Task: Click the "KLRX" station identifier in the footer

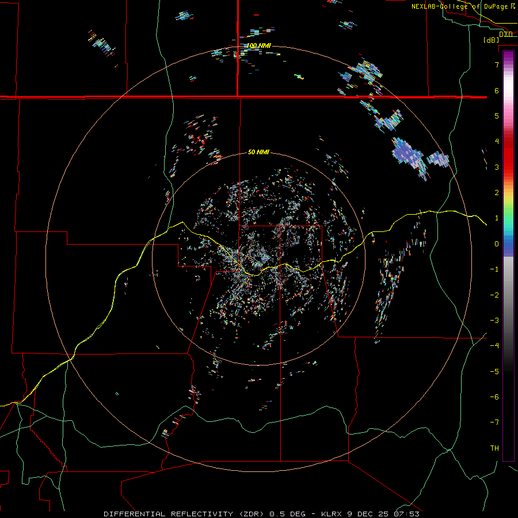Action: pos(330,514)
